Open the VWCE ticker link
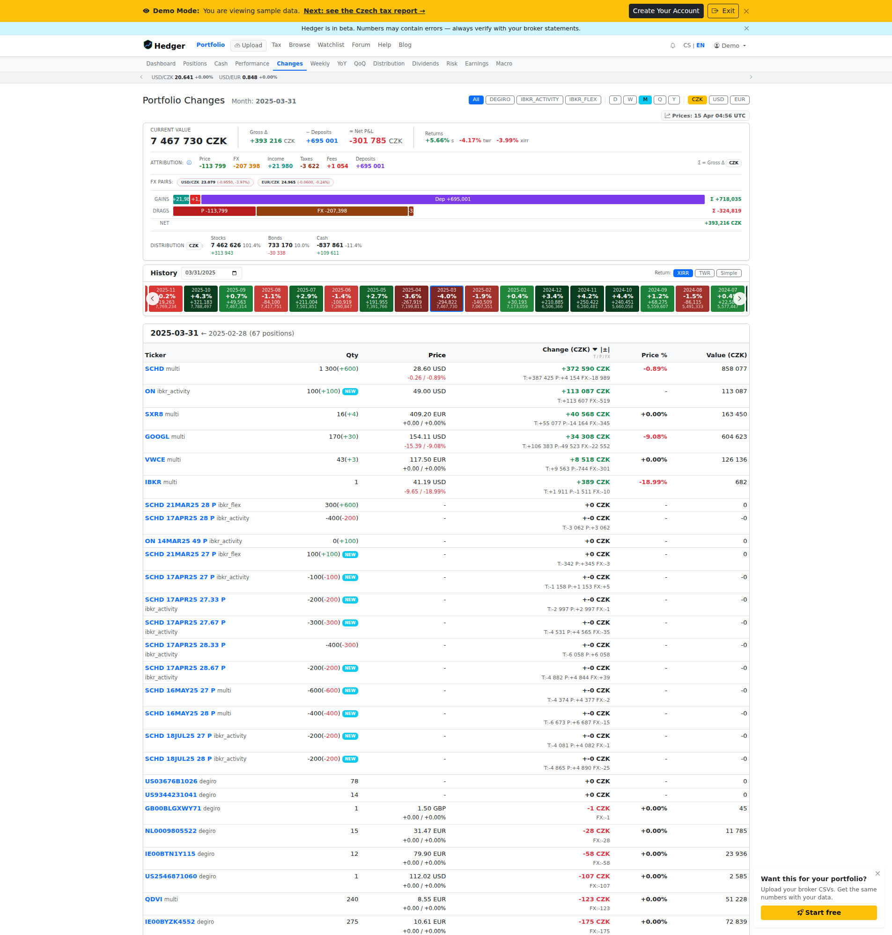Viewport: 892px width, 935px height. pos(155,460)
